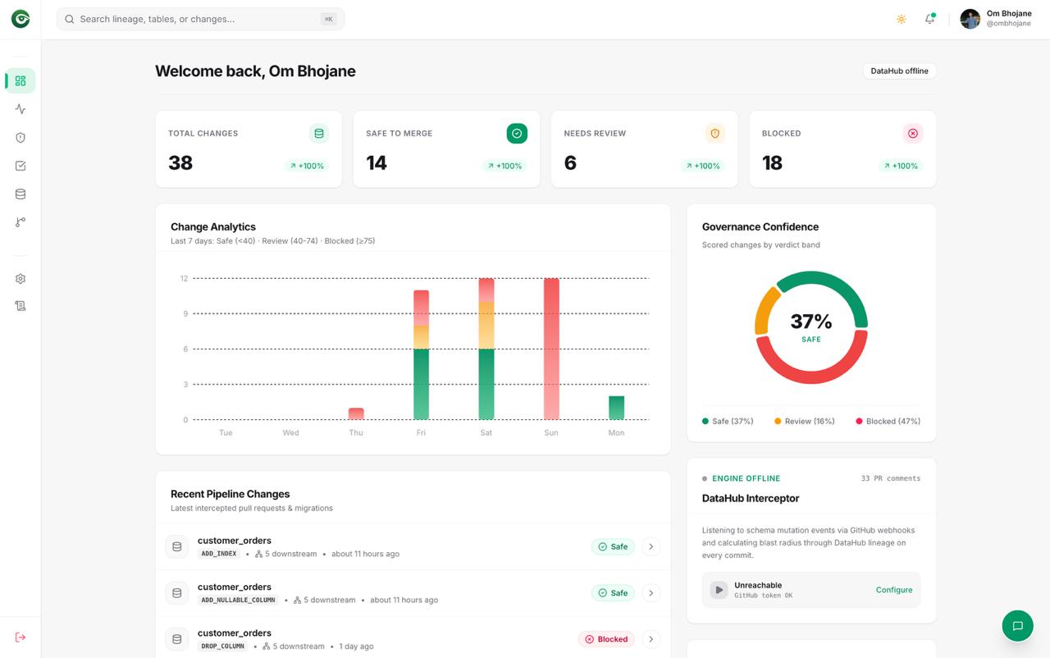Expand the customer_orders ADD_NULLABLE_COLUMN row chevron

click(651, 593)
